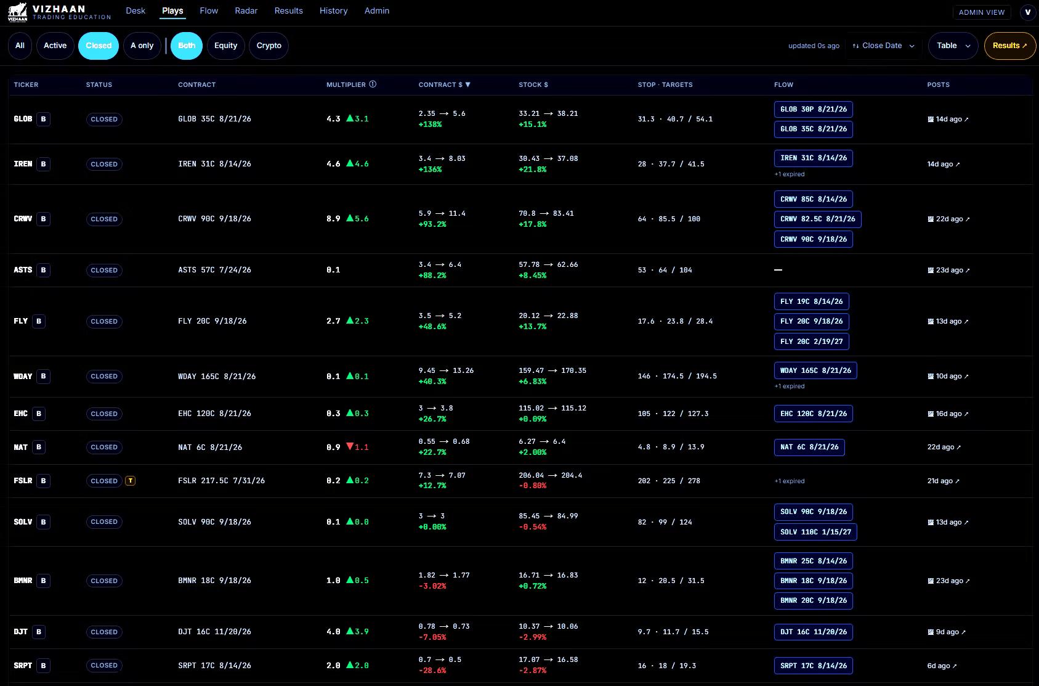Click the T badge on FSLR row

(130, 481)
